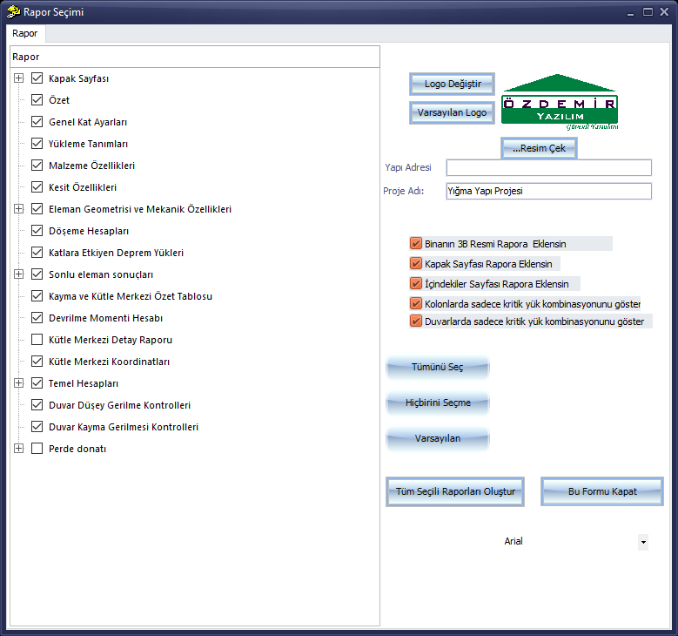678x636 pixels.
Task: Toggle Kayma ve Kütle Merkezi Özet Tablosu checkbox
Action: [x=37, y=296]
